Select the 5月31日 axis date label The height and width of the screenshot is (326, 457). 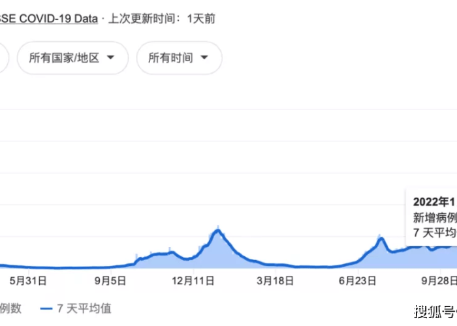(28, 281)
